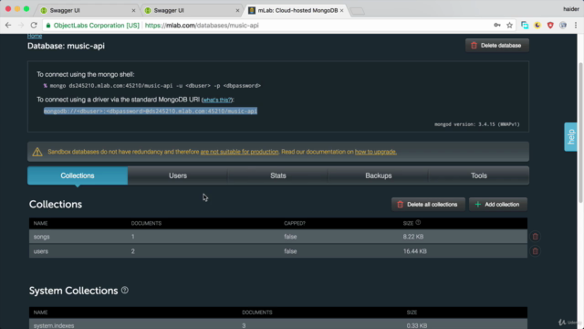Delete the songs collection via trash icon
The height and width of the screenshot is (329, 584).
pyautogui.click(x=536, y=237)
